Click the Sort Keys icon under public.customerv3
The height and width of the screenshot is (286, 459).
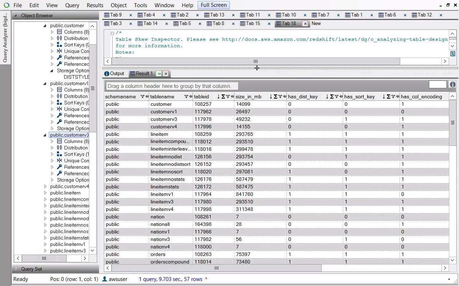point(60,154)
